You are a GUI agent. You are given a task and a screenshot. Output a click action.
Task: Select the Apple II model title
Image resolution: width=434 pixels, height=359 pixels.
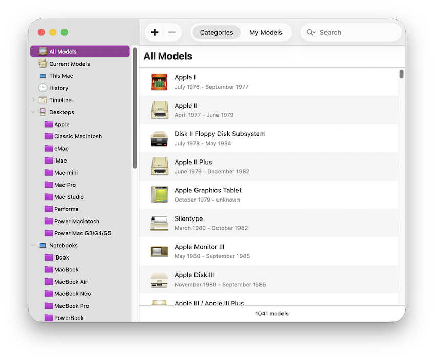(186, 106)
